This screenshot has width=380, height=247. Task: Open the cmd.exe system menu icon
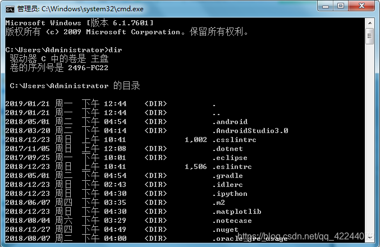[x=10, y=9]
